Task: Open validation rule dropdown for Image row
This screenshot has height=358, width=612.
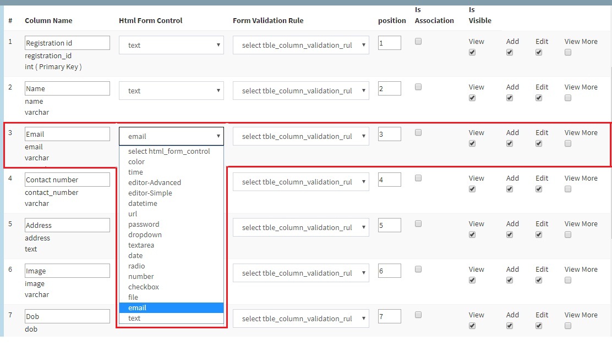Action: (x=300, y=273)
